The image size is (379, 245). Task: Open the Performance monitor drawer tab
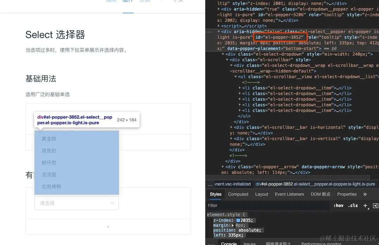point(321,243)
